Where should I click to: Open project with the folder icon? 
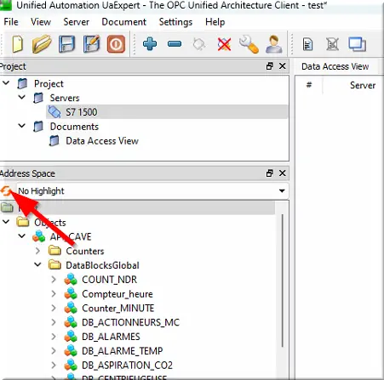point(42,44)
